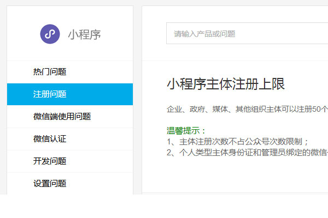Click the sentence starting 企业、政府、媒体
328x218 pixels.
[x=247, y=109]
